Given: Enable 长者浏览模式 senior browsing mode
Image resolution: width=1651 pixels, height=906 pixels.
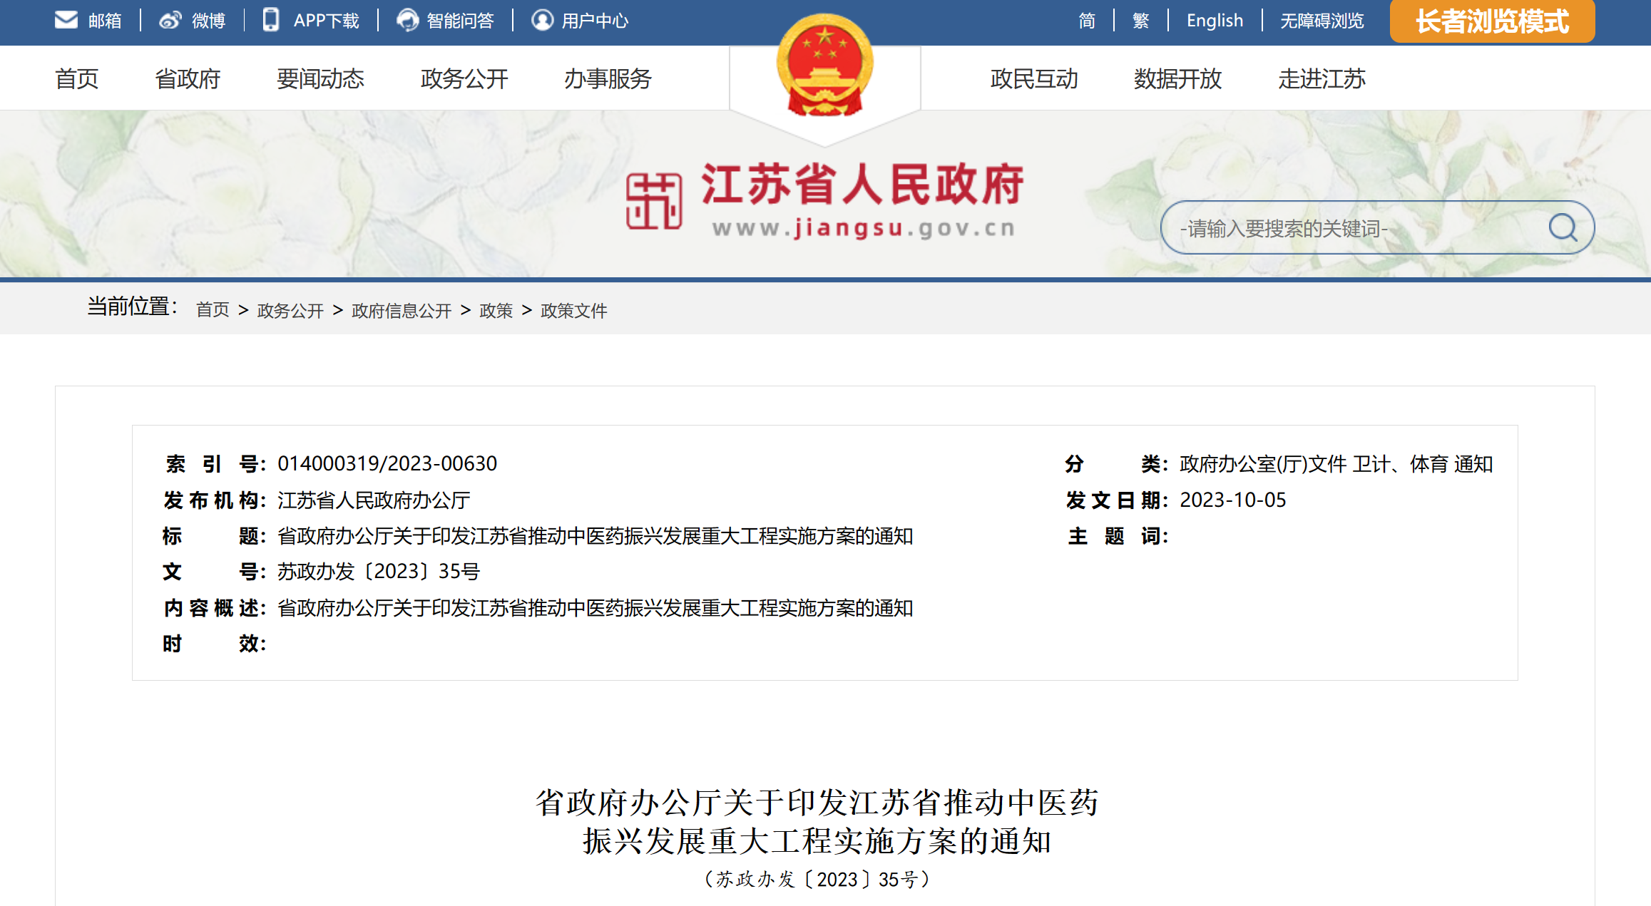Looking at the screenshot, I should click(1491, 21).
